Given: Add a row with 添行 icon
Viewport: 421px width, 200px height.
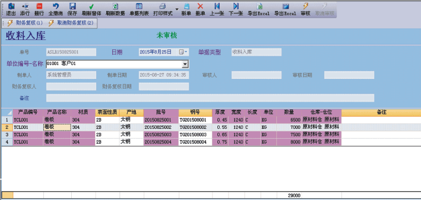Looking at the screenshot, I should [x=26, y=9].
